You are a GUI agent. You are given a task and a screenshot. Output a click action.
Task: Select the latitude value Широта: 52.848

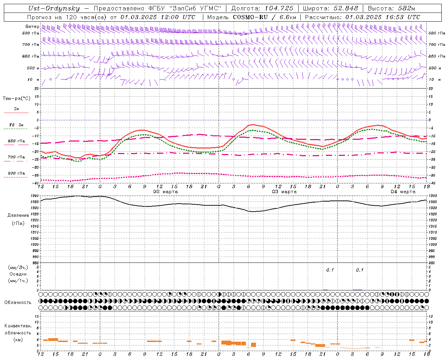330,9
